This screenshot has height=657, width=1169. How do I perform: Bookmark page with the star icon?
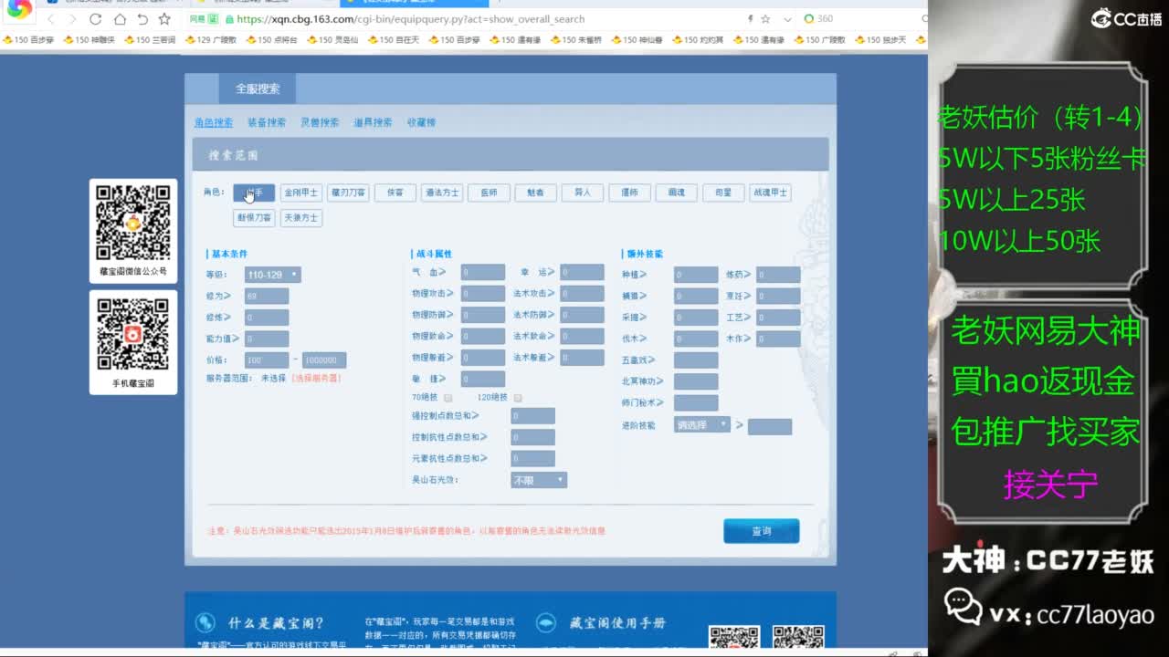(x=164, y=19)
